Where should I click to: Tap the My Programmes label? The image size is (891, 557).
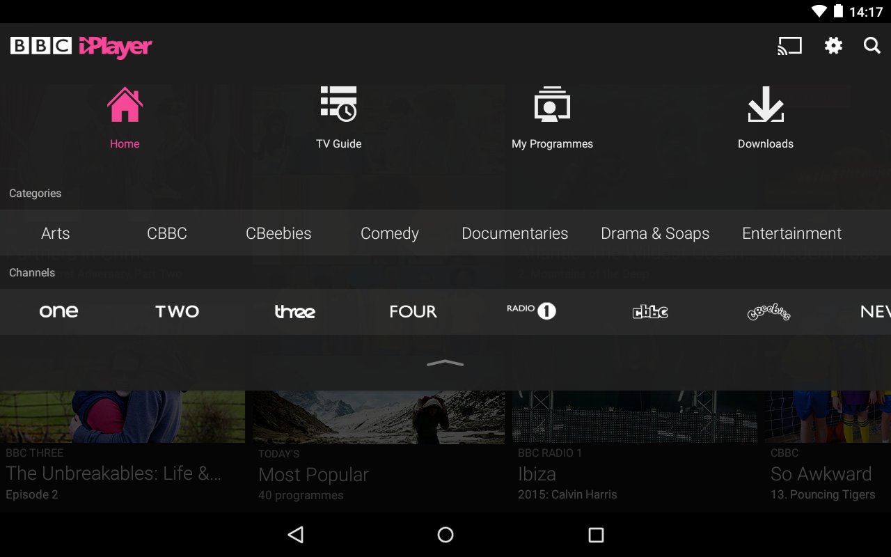coord(552,144)
